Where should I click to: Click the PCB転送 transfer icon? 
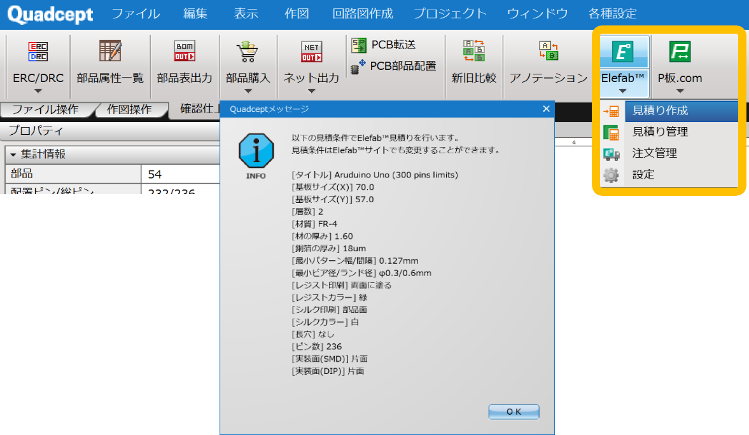(x=359, y=45)
